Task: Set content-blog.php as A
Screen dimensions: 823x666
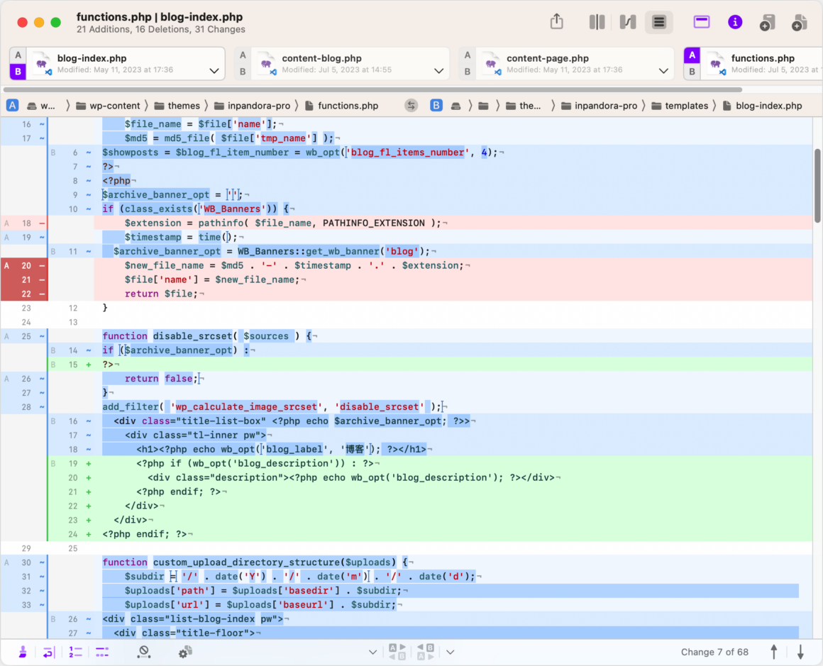Action: (243, 55)
